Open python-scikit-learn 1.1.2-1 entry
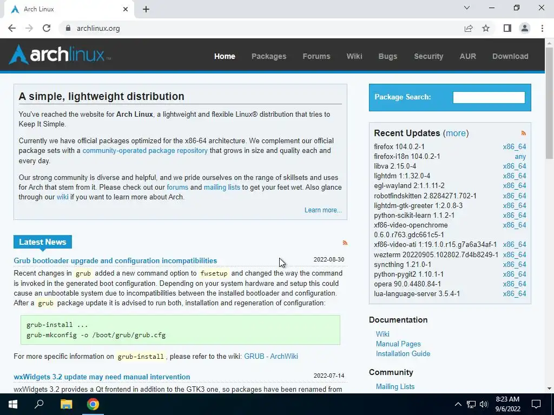The width and height of the screenshot is (554, 415). [x=414, y=215]
